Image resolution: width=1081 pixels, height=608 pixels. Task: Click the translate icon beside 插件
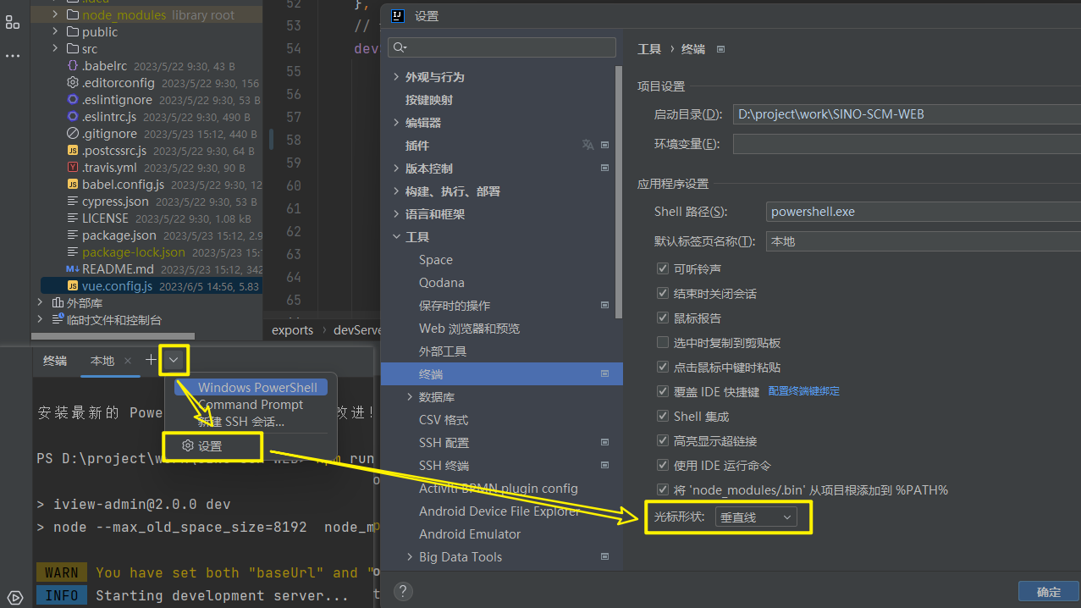click(587, 146)
